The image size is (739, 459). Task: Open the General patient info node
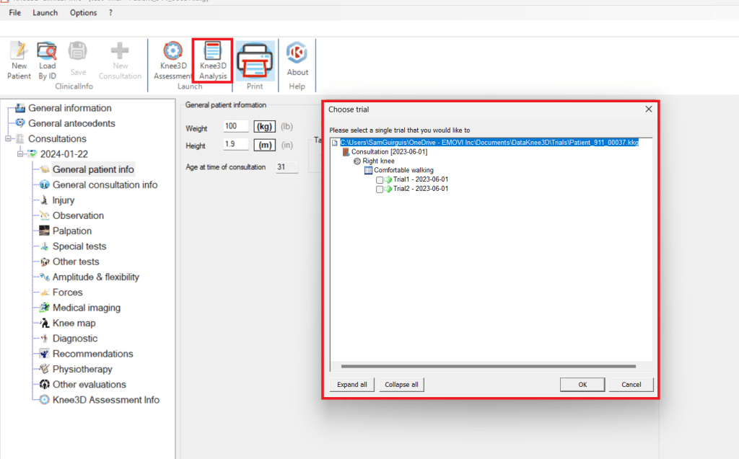(93, 169)
